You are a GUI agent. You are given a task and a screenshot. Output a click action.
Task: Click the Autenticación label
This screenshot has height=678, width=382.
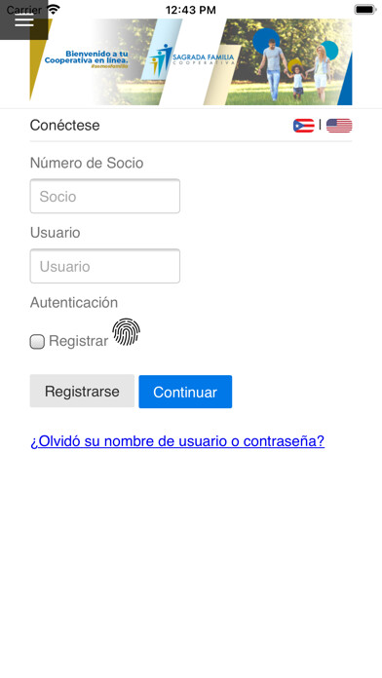(73, 302)
